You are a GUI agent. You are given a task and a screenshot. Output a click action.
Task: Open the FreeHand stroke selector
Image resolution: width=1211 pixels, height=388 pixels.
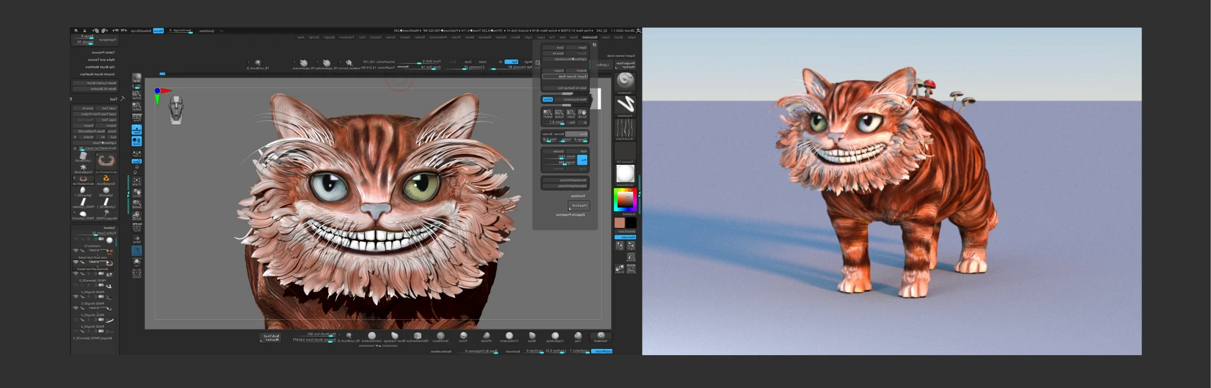click(625, 104)
